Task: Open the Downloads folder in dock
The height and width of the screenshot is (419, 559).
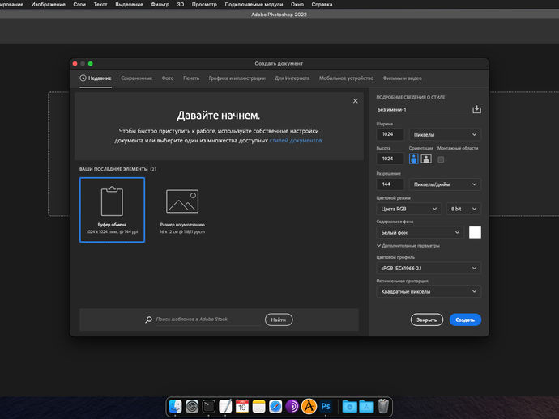Action: pos(349,406)
